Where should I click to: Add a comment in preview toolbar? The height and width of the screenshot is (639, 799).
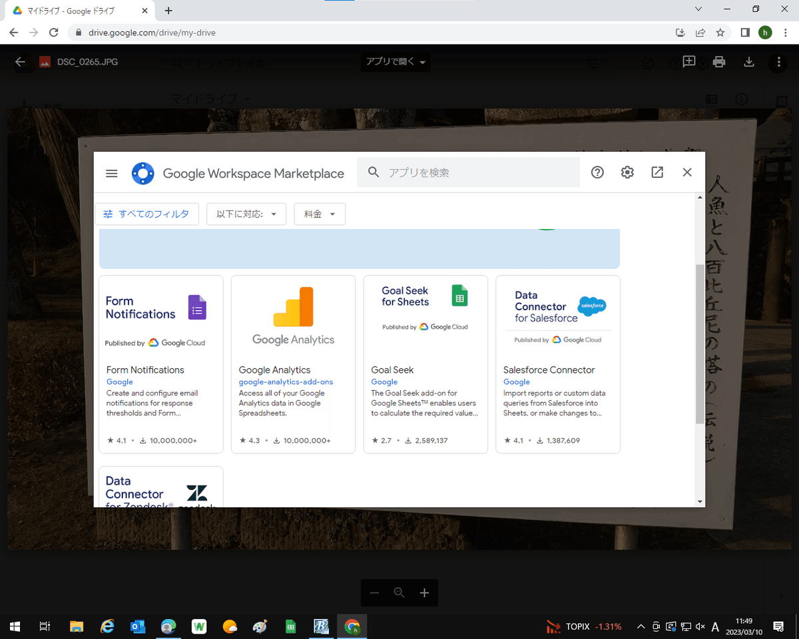(x=689, y=62)
